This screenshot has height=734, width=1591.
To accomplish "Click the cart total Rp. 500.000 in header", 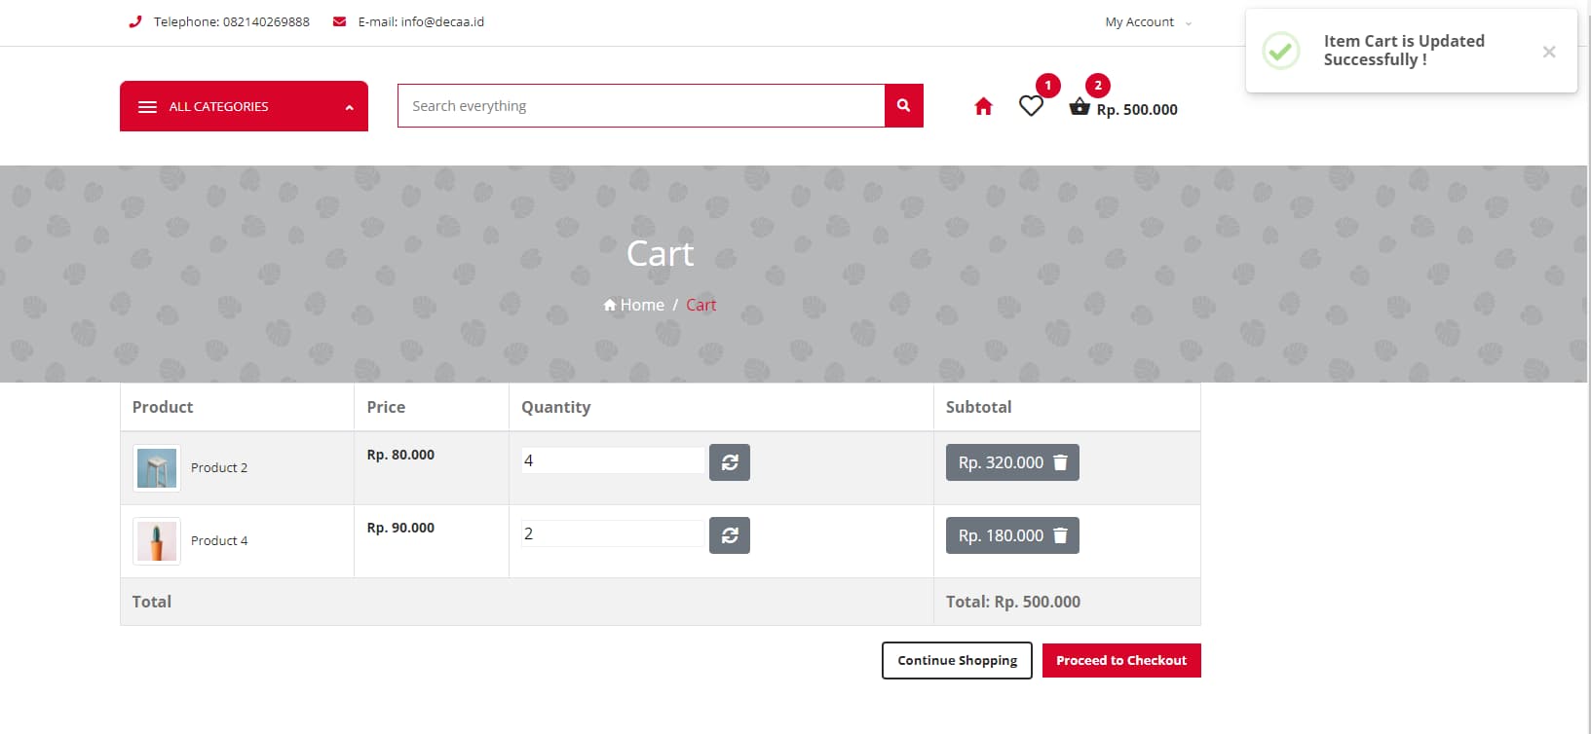I will tap(1137, 110).
